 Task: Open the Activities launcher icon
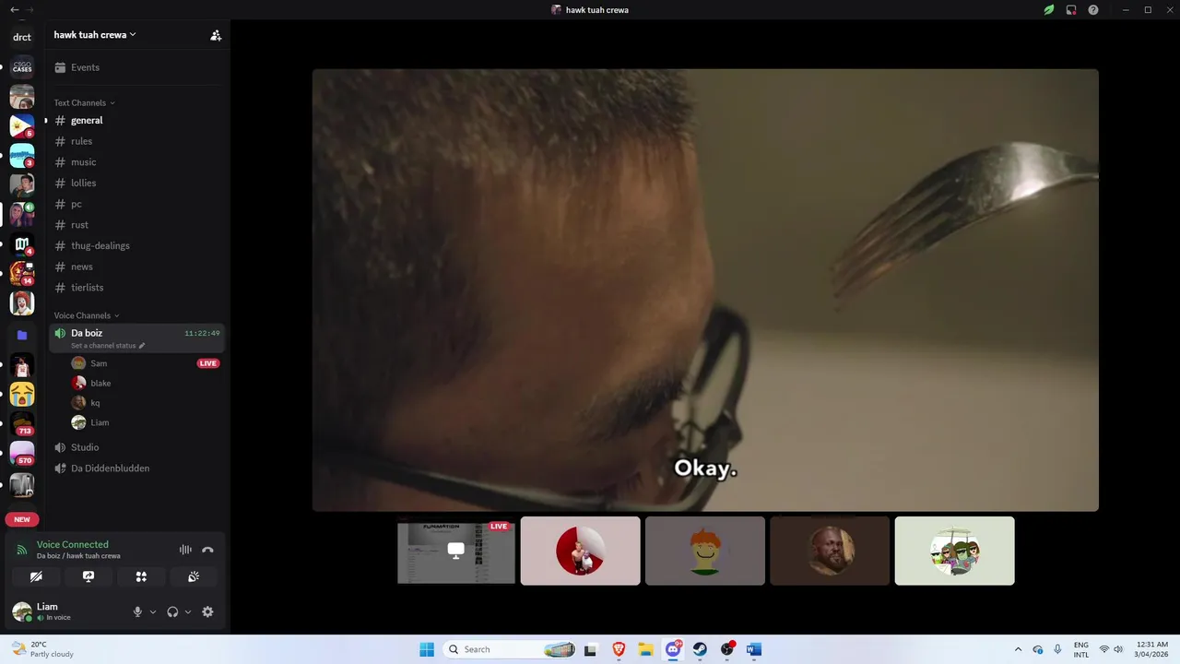coord(141,576)
